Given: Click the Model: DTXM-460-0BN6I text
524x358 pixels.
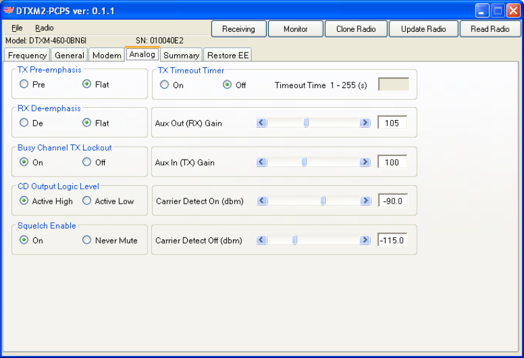Looking at the screenshot, I should tap(46, 41).
